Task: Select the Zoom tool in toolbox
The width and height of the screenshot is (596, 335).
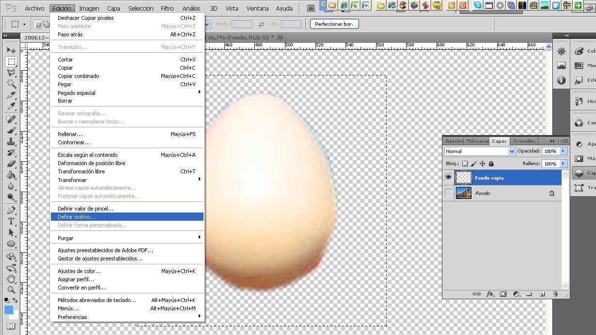Action: (11, 290)
